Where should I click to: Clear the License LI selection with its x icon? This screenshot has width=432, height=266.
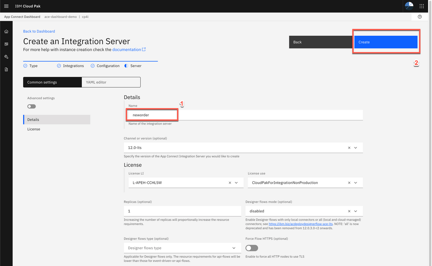229,183
